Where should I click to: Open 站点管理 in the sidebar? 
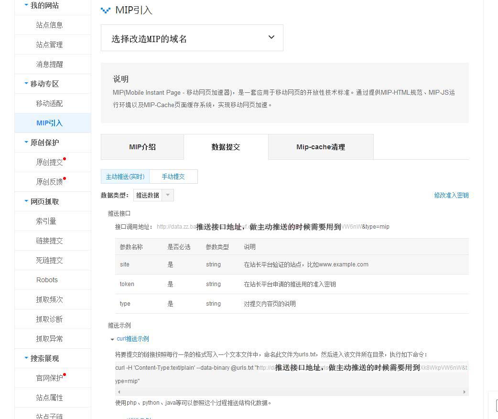pos(49,44)
